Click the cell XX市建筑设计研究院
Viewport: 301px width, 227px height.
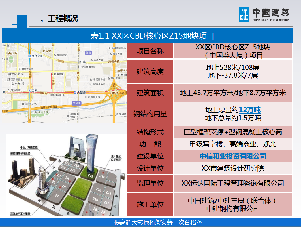[233, 168]
